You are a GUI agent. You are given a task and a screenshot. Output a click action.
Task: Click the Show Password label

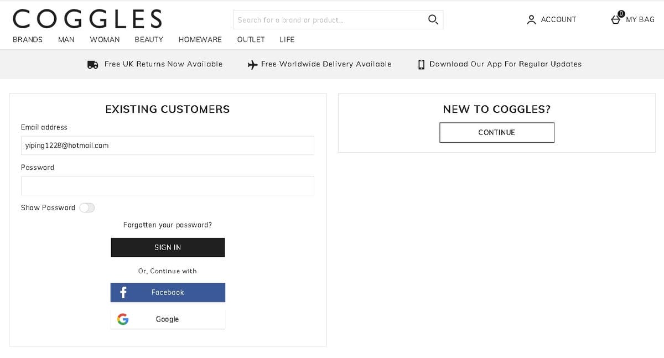coord(48,207)
